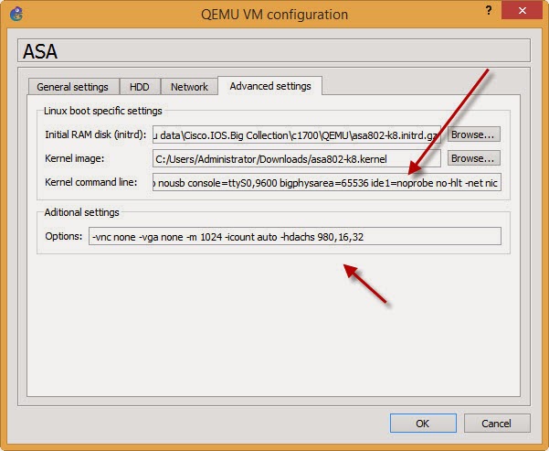The height and width of the screenshot is (451, 549).
Task: Browse for the kernel image file
Action: coord(474,158)
